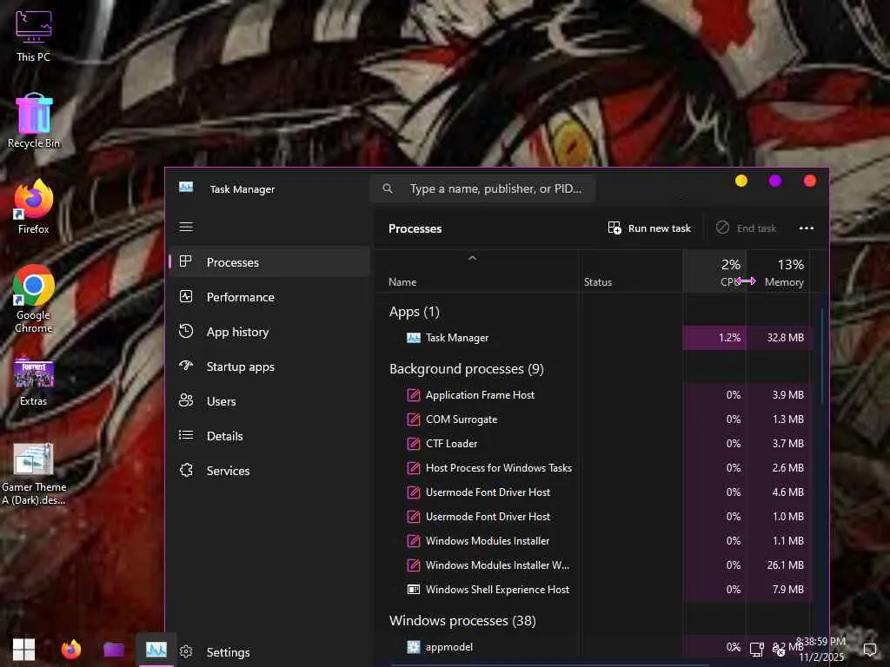Open the Windows Start menu
The image size is (890, 667).
pyautogui.click(x=23, y=650)
